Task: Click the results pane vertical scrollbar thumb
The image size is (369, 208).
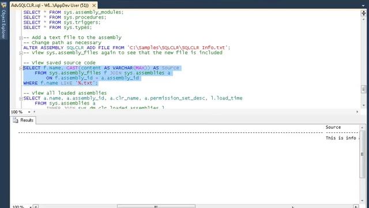Action: tap(362, 154)
